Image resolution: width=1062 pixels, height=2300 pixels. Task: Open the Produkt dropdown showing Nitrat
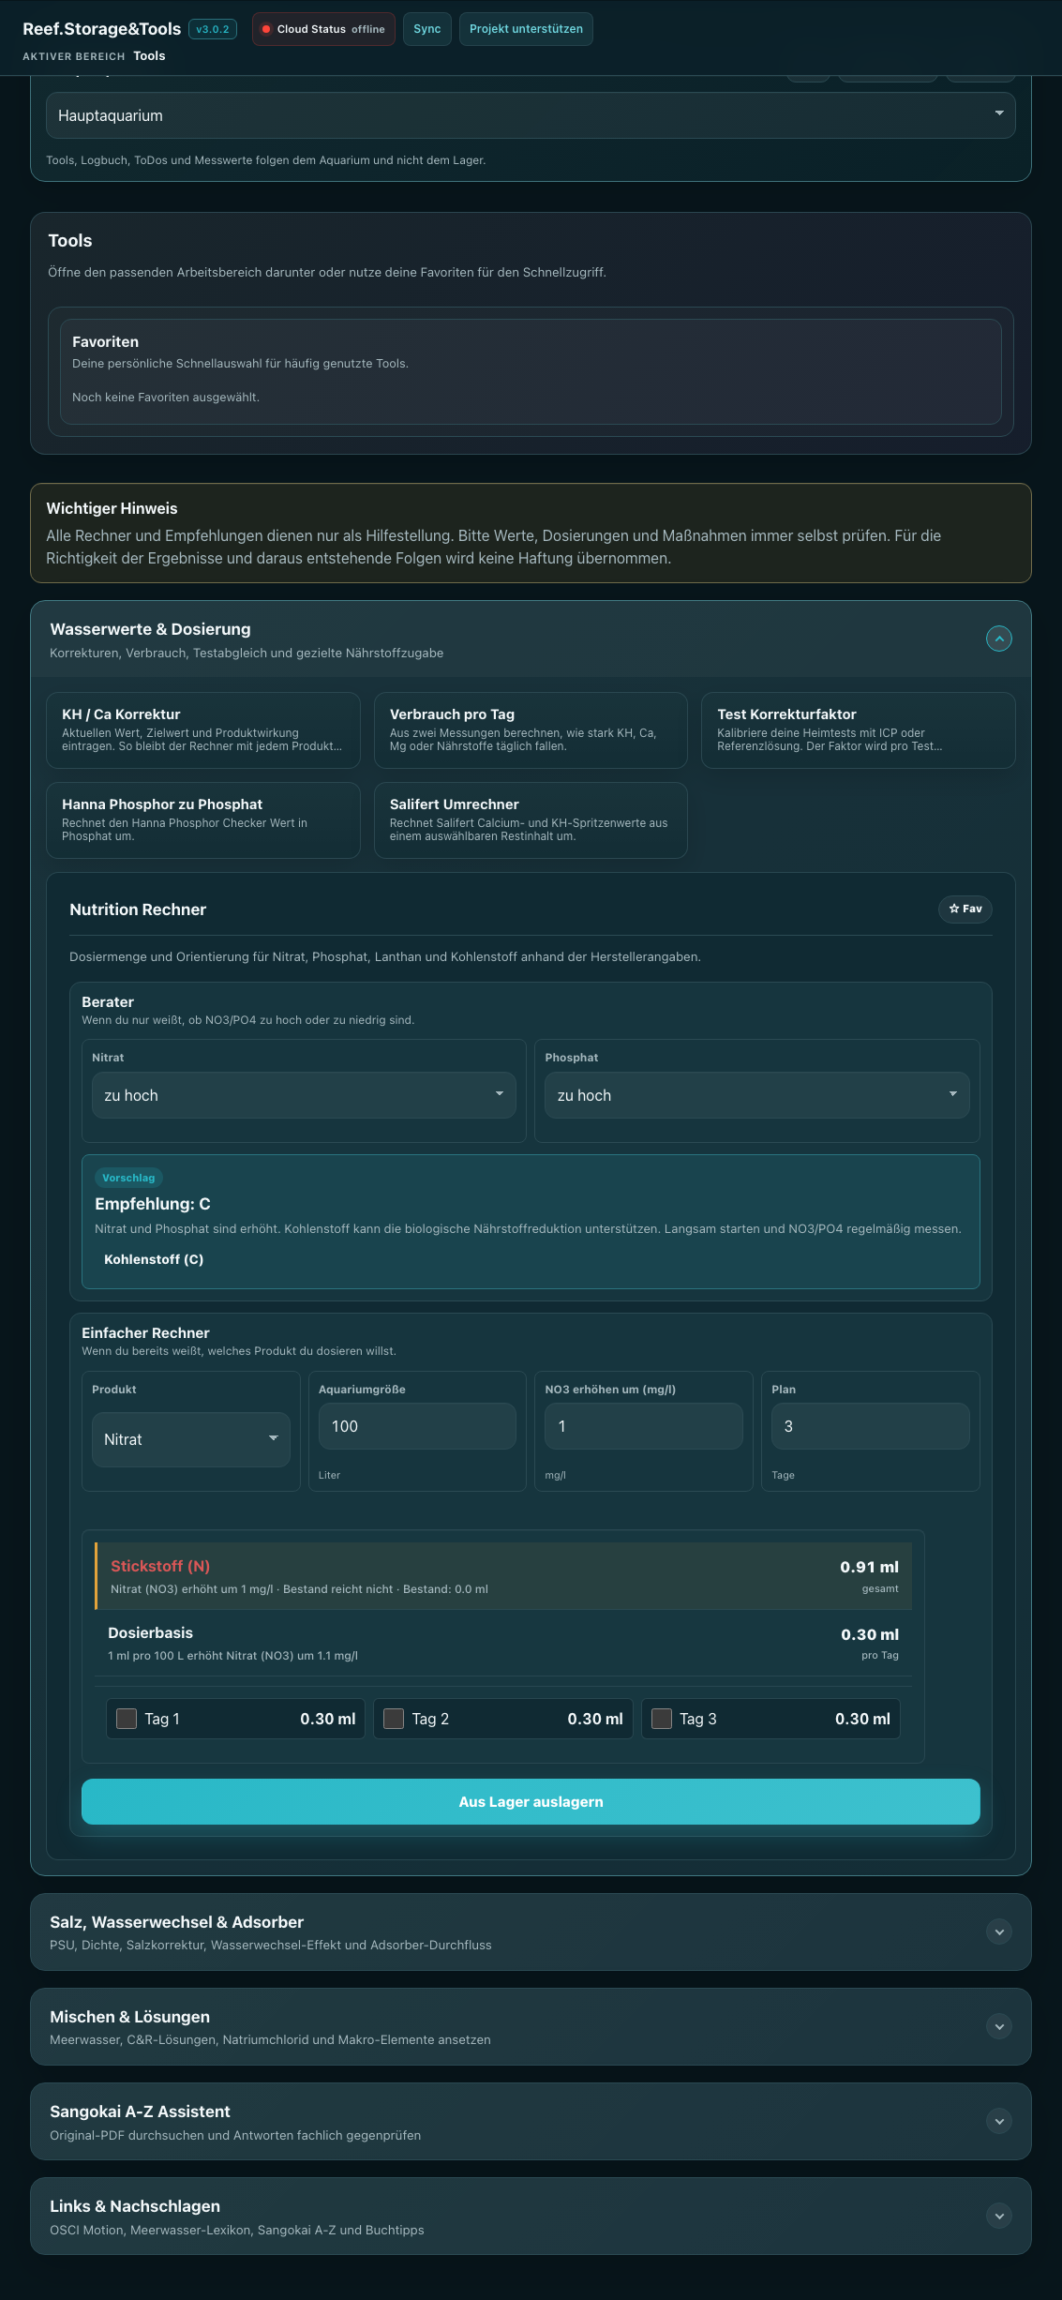click(191, 1439)
